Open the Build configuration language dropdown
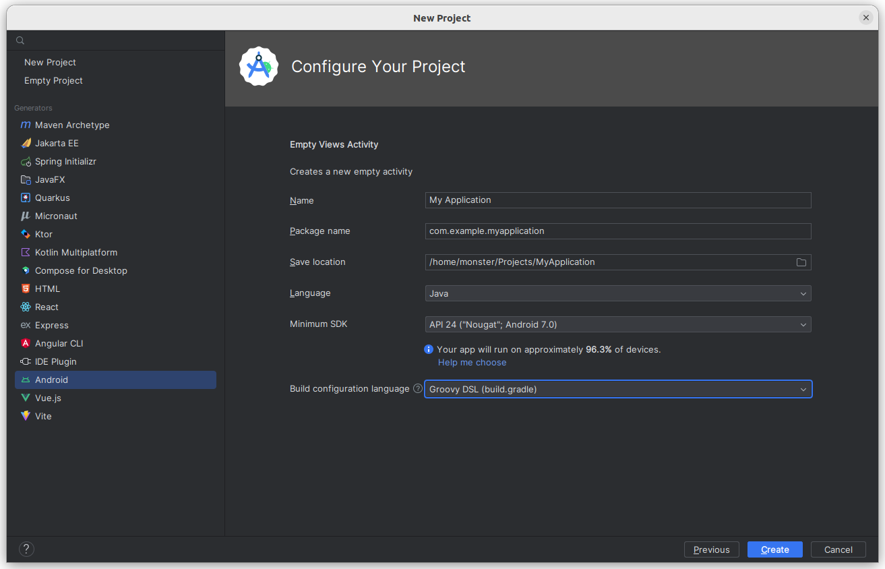The height and width of the screenshot is (569, 885). click(618, 389)
